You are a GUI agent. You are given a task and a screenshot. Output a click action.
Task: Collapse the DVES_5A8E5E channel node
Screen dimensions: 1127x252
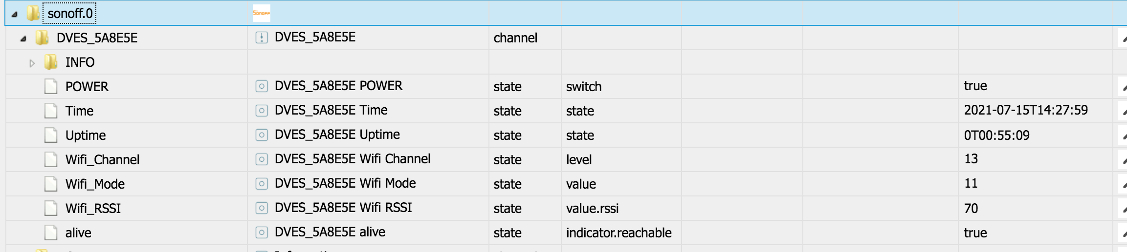(x=23, y=39)
